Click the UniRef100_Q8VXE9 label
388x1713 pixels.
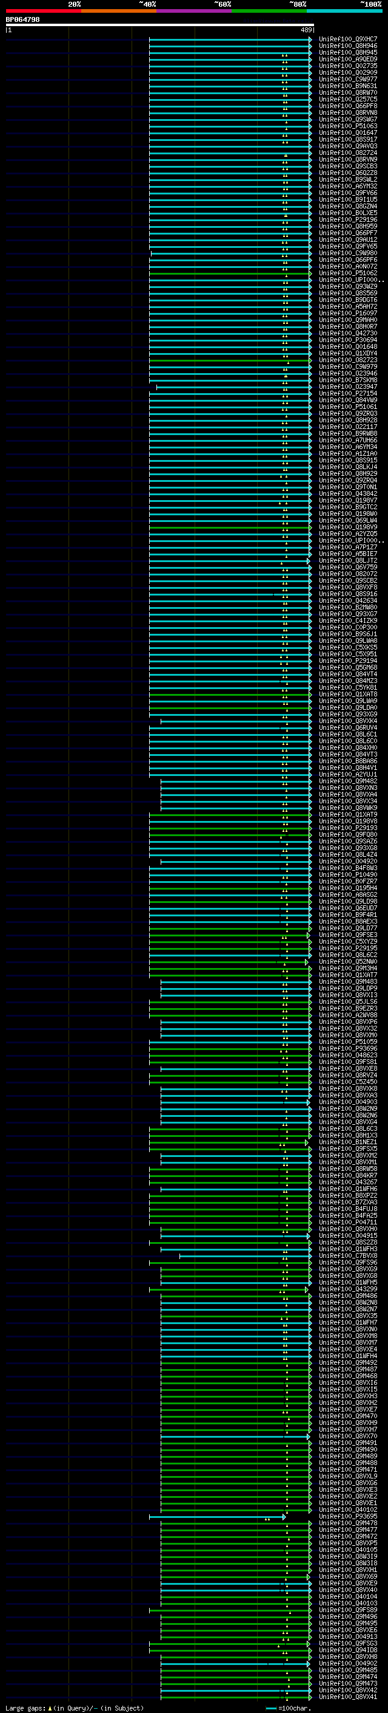[348, 1583]
